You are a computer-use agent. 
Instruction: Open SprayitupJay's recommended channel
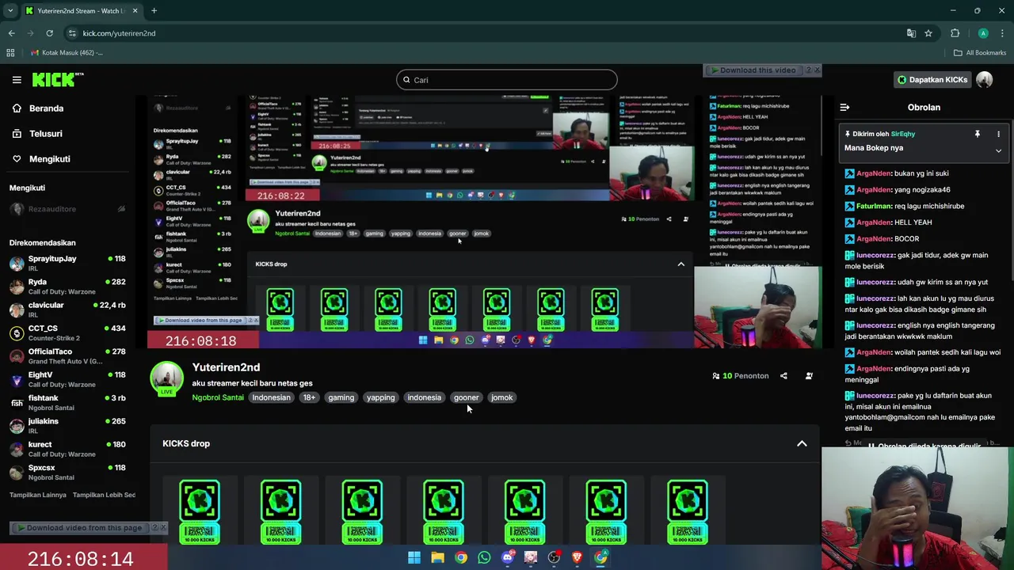click(x=67, y=264)
